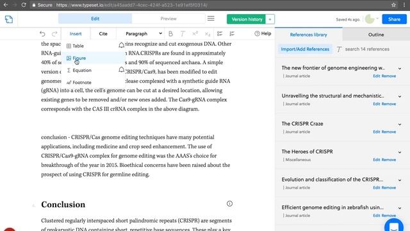
Task: Expand 'Efficient genome editing in zebrafish' reference
Action: (x=400, y=208)
